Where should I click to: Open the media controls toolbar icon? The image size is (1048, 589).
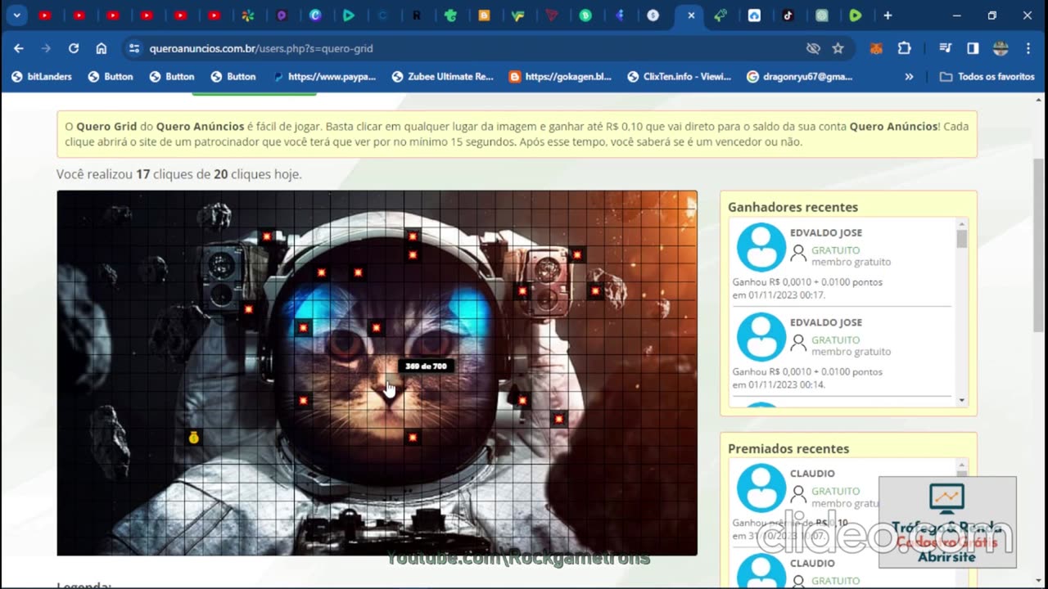pos(945,48)
